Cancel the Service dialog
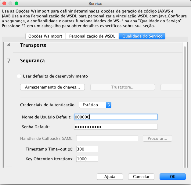This screenshot has width=191, height=185. point(141,176)
